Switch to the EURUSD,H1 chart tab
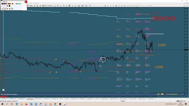Screen dimensions: 189x106 tap(4, 99)
